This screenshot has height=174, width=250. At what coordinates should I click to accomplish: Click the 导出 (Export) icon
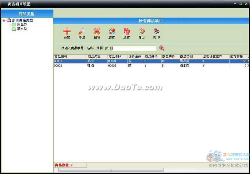click(142, 31)
